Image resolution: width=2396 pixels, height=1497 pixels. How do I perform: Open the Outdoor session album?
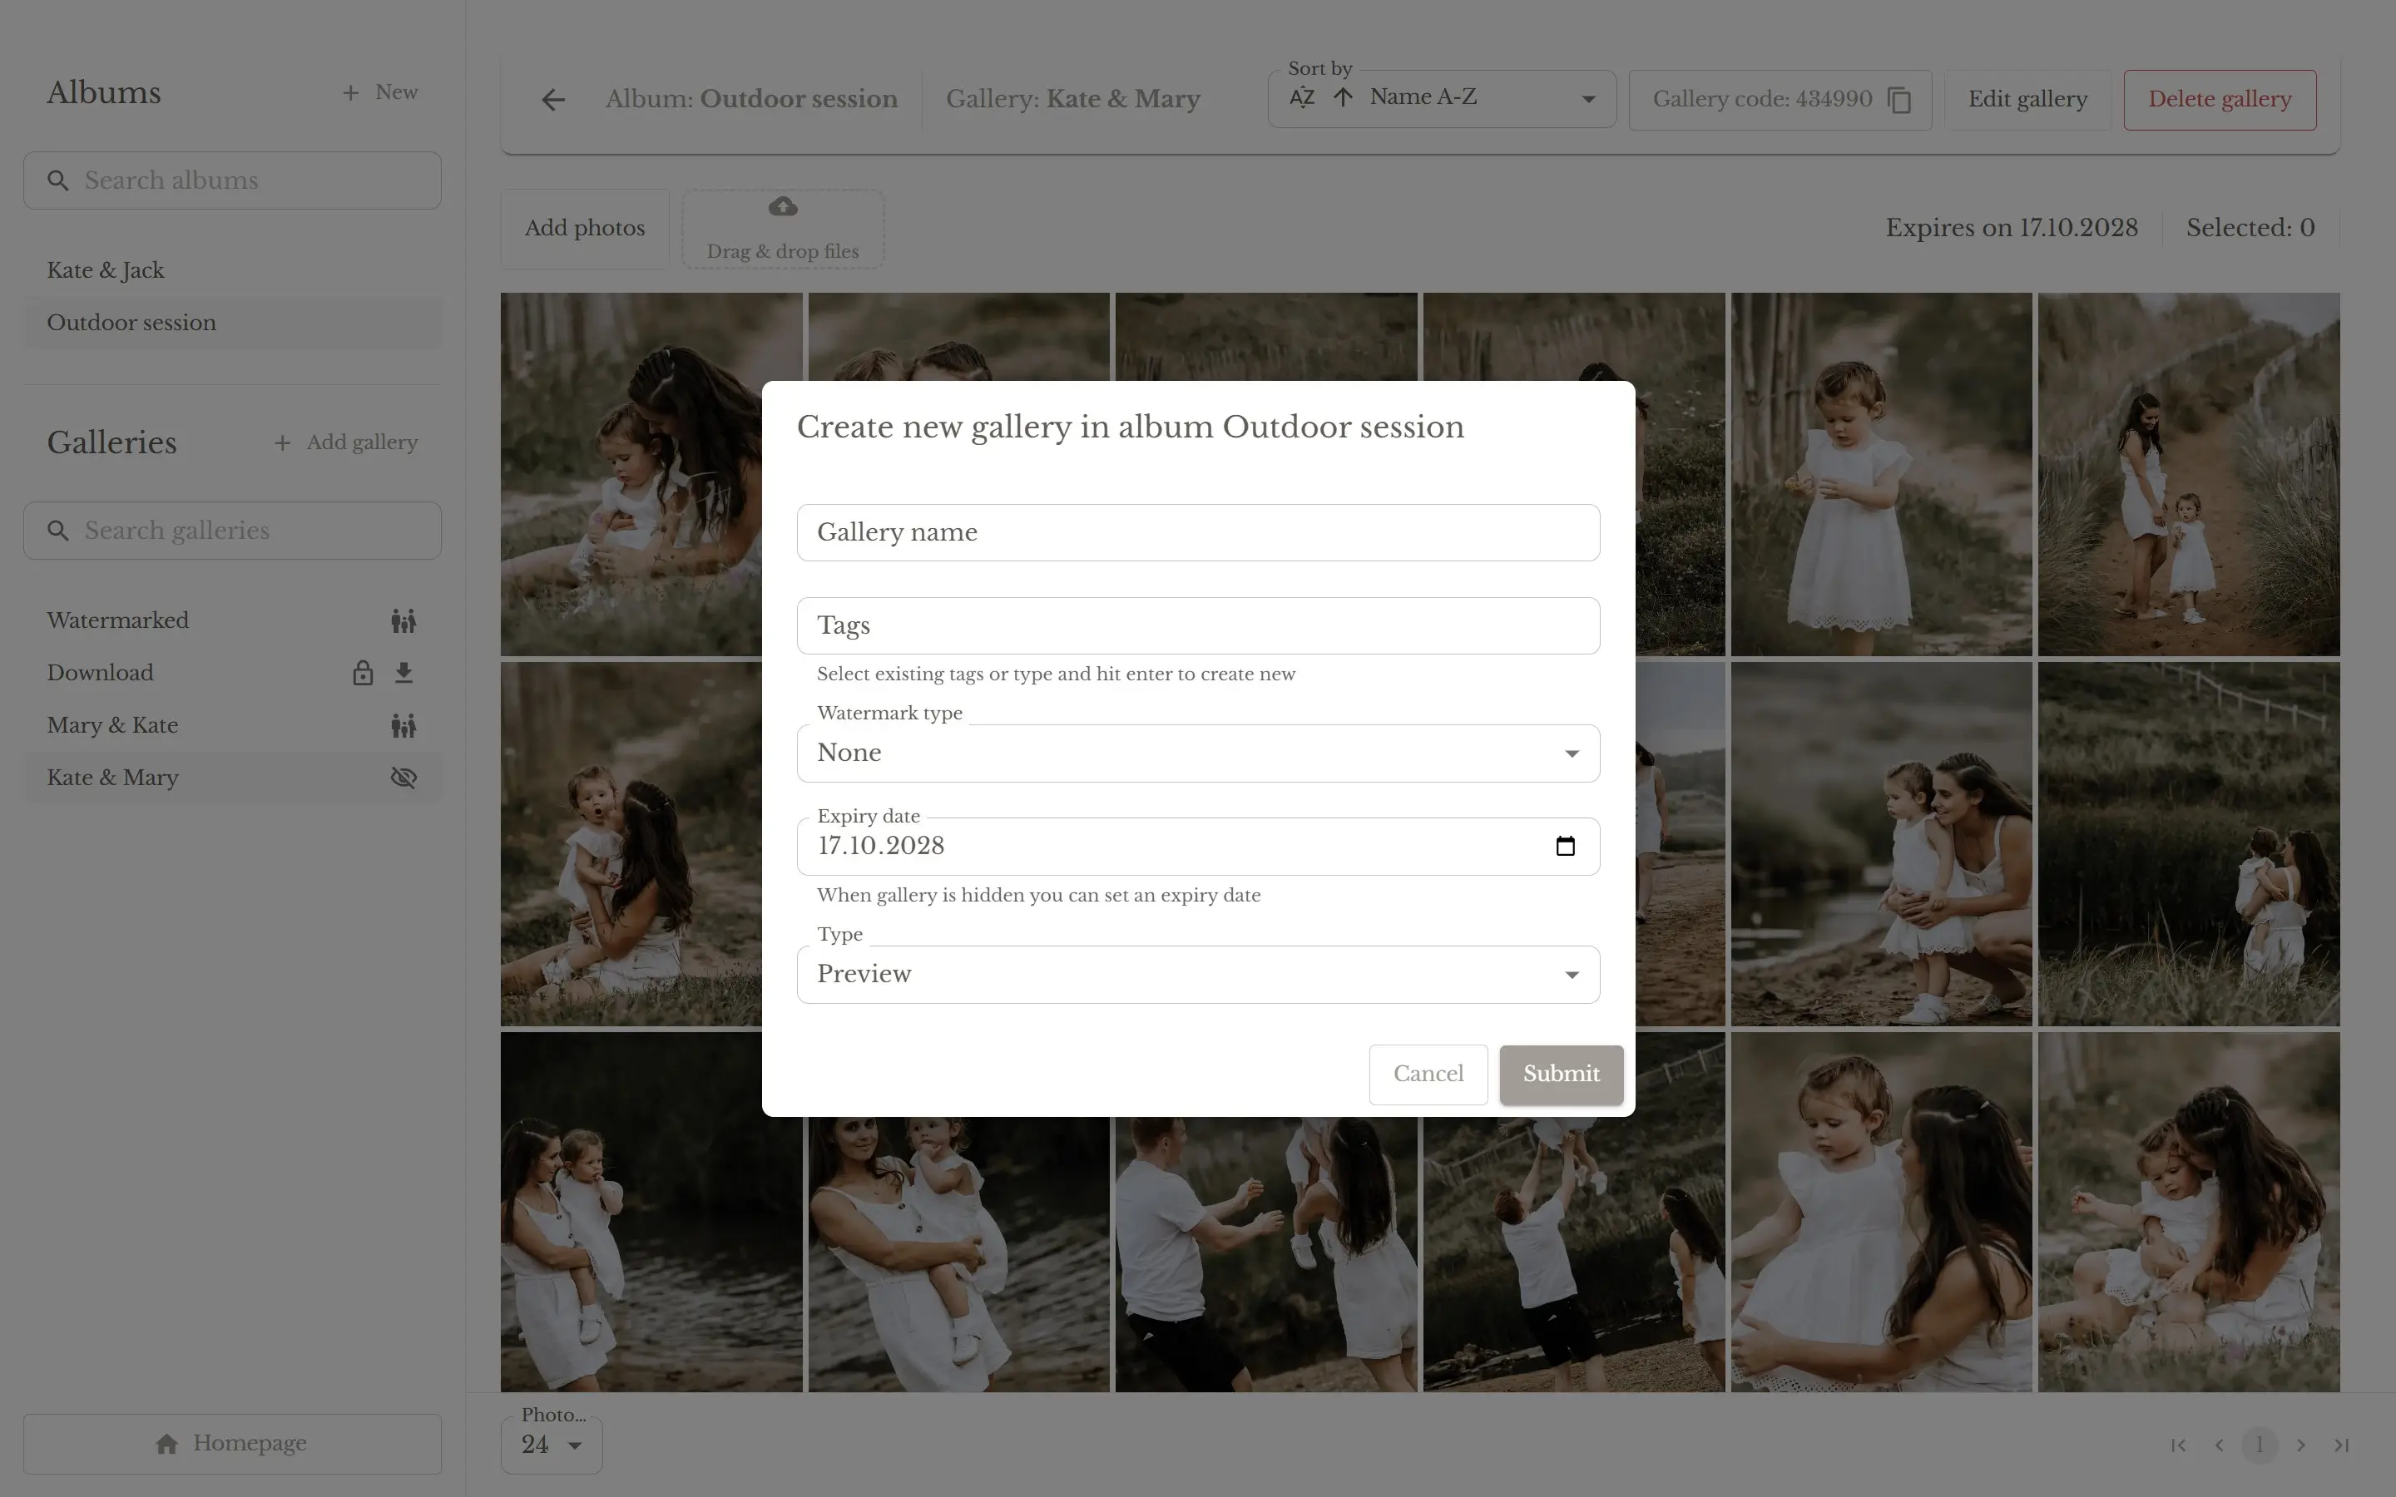(131, 323)
